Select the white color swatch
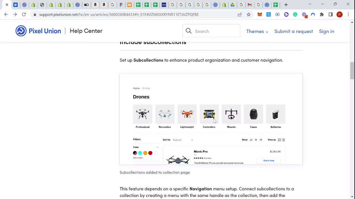Screen dimensions: 355x199 click(x=155, y=153)
